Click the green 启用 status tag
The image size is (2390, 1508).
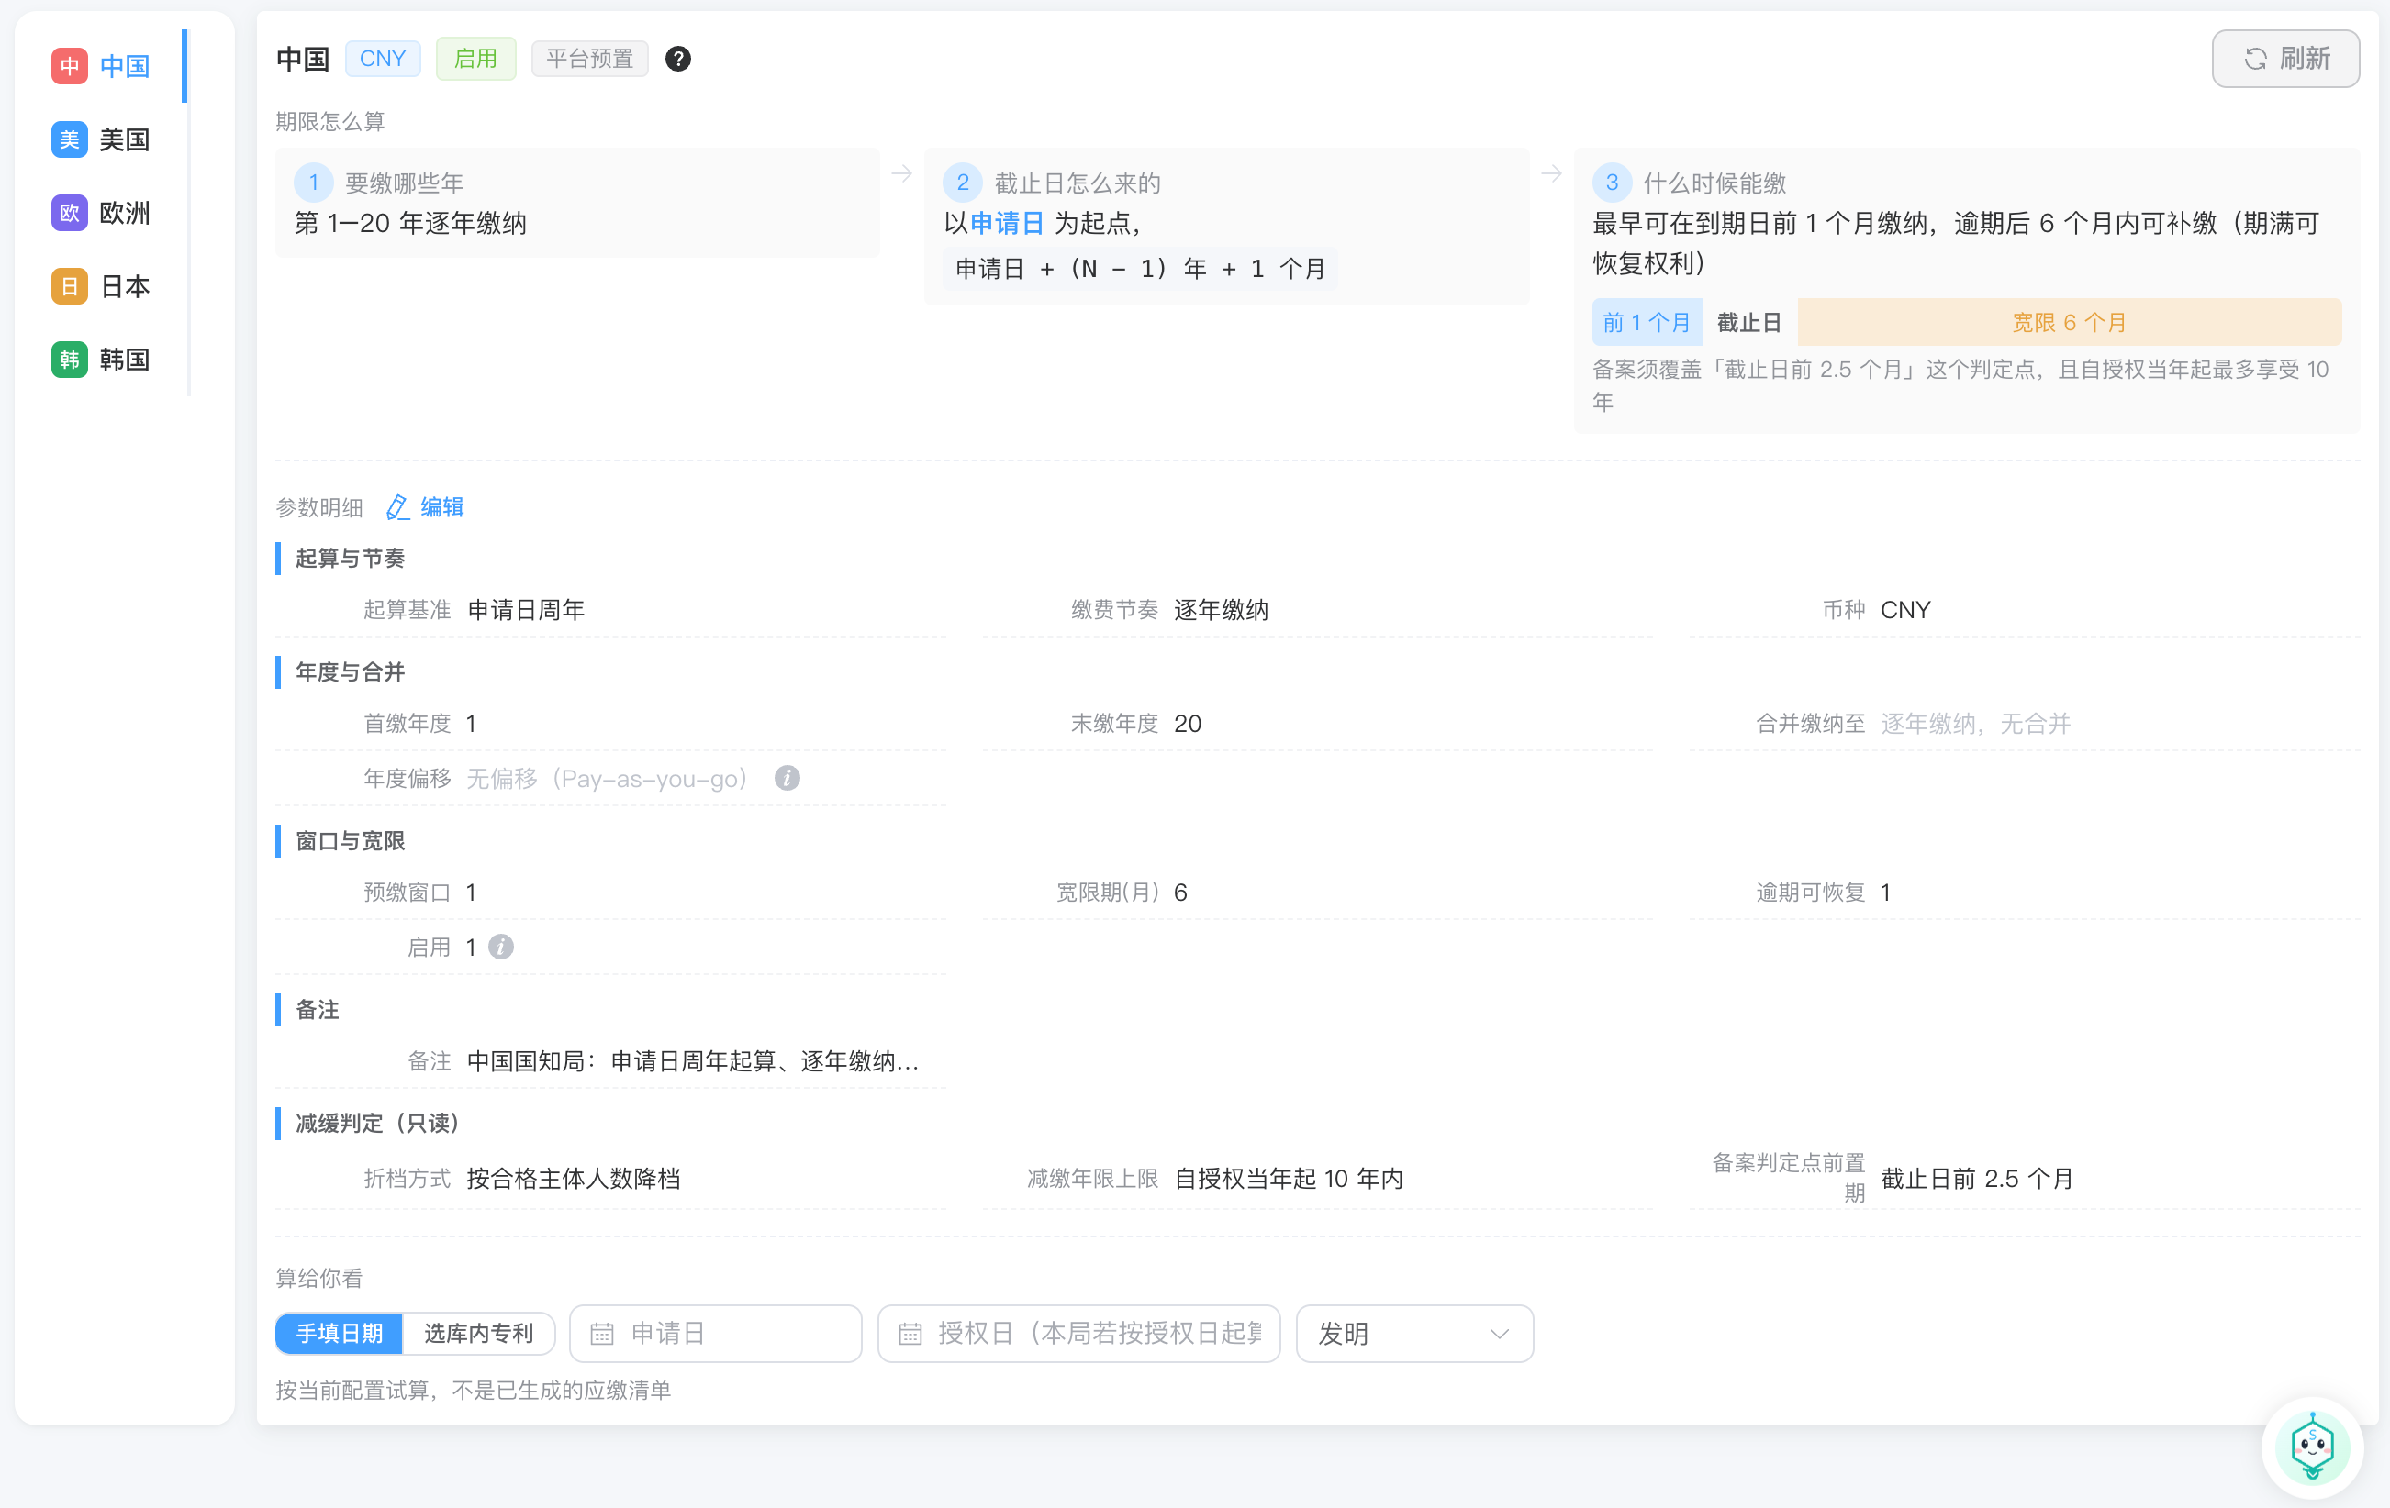(475, 60)
